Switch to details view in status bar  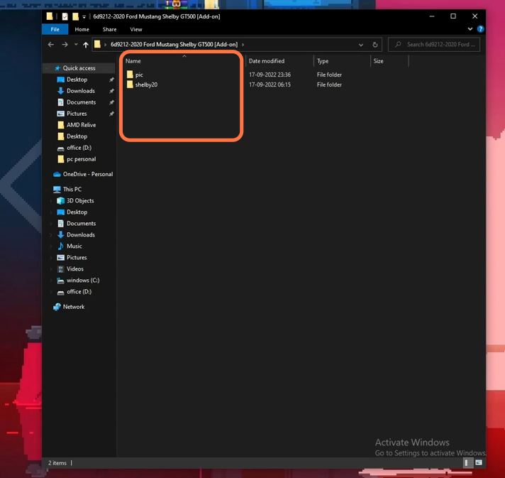[467, 463]
